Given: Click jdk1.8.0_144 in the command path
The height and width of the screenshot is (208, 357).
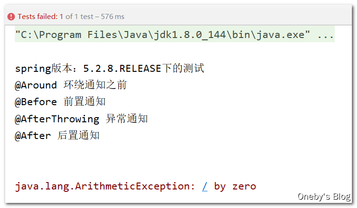Looking at the screenshot, I should point(190,35).
